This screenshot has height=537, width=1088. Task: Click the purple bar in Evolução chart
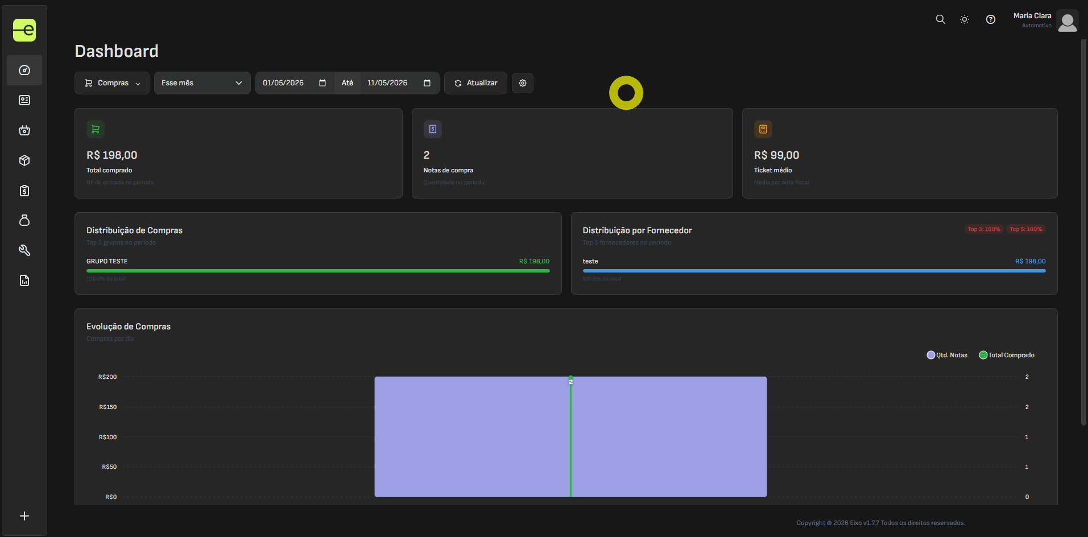pyautogui.click(x=570, y=436)
